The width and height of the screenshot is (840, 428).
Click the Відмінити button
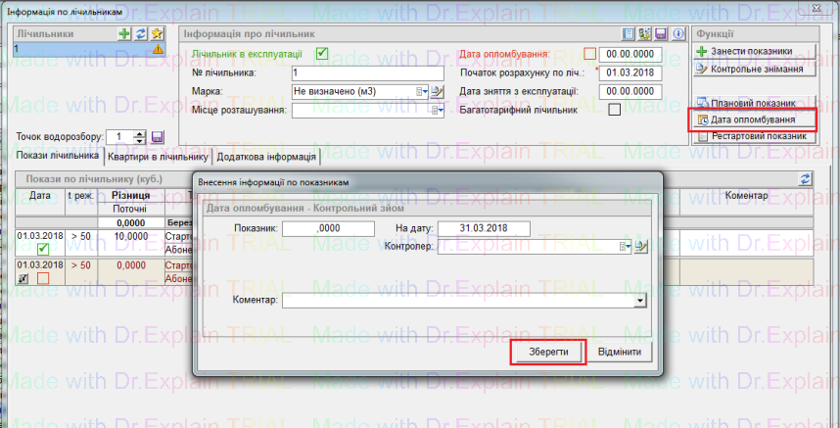(x=620, y=352)
